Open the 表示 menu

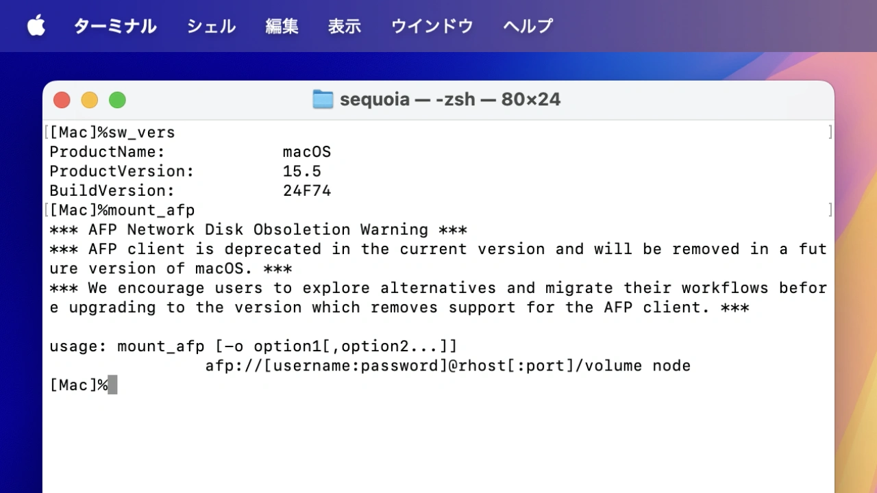coord(345,26)
